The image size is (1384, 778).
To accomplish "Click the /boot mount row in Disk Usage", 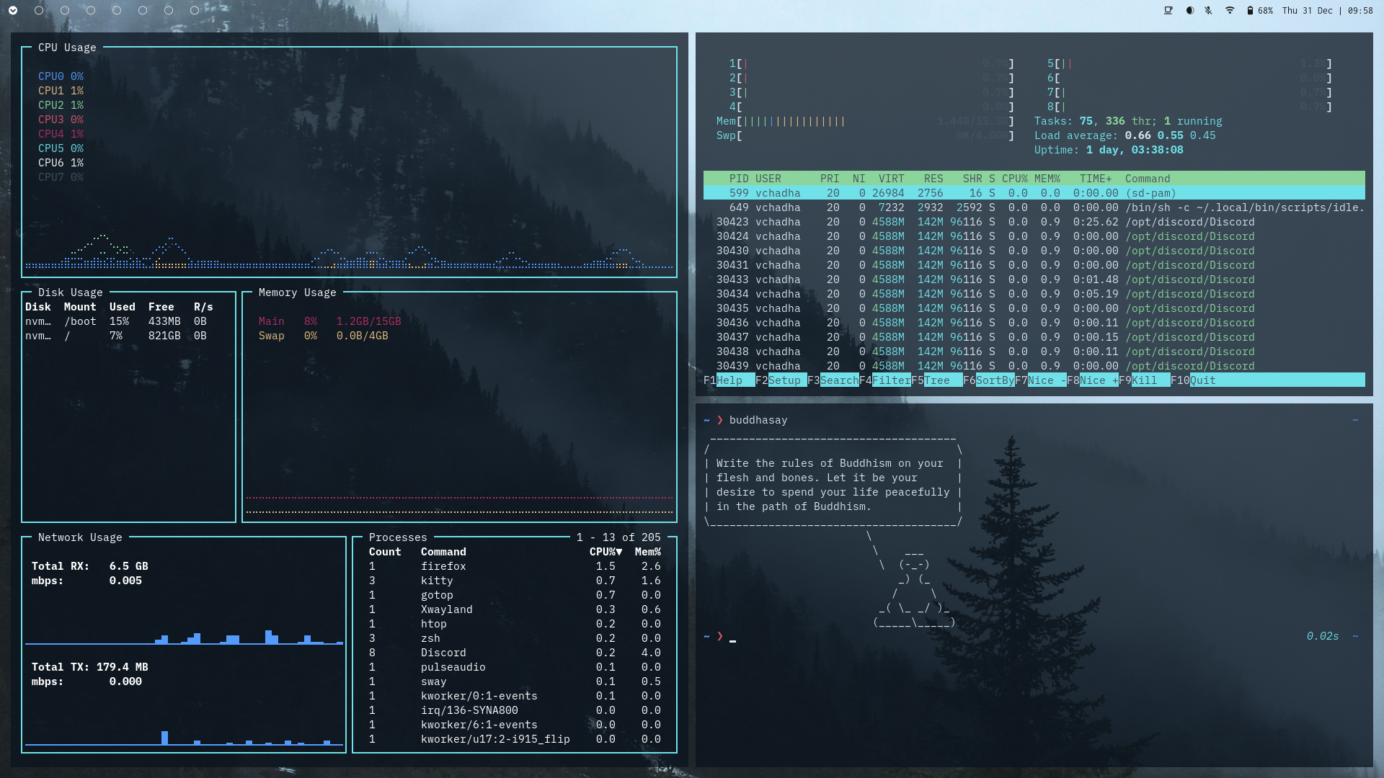I will (117, 321).
